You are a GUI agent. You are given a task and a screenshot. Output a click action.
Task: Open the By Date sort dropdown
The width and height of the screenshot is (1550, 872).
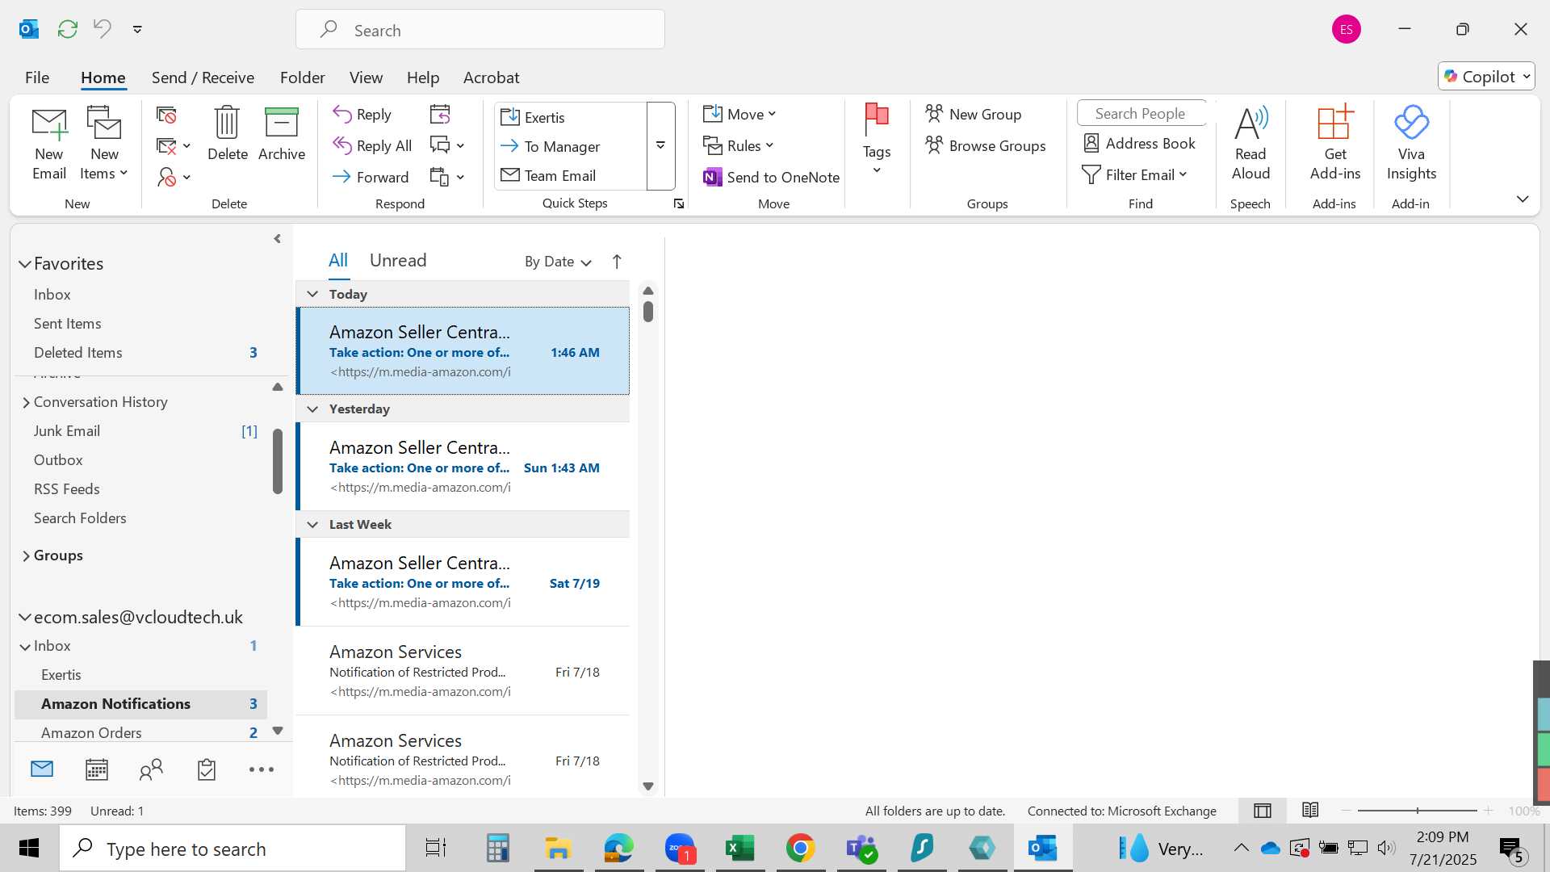point(558,262)
